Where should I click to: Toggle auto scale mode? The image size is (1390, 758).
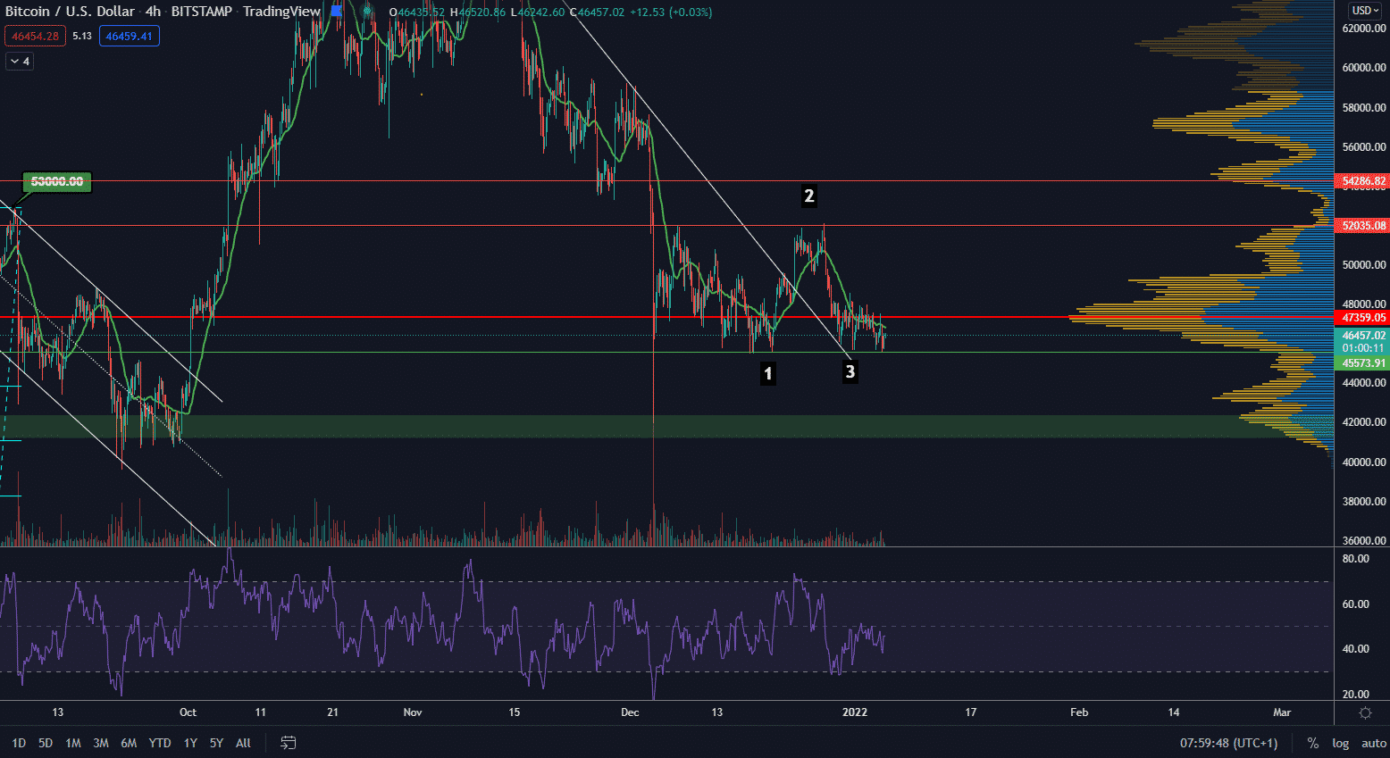coord(1373,743)
